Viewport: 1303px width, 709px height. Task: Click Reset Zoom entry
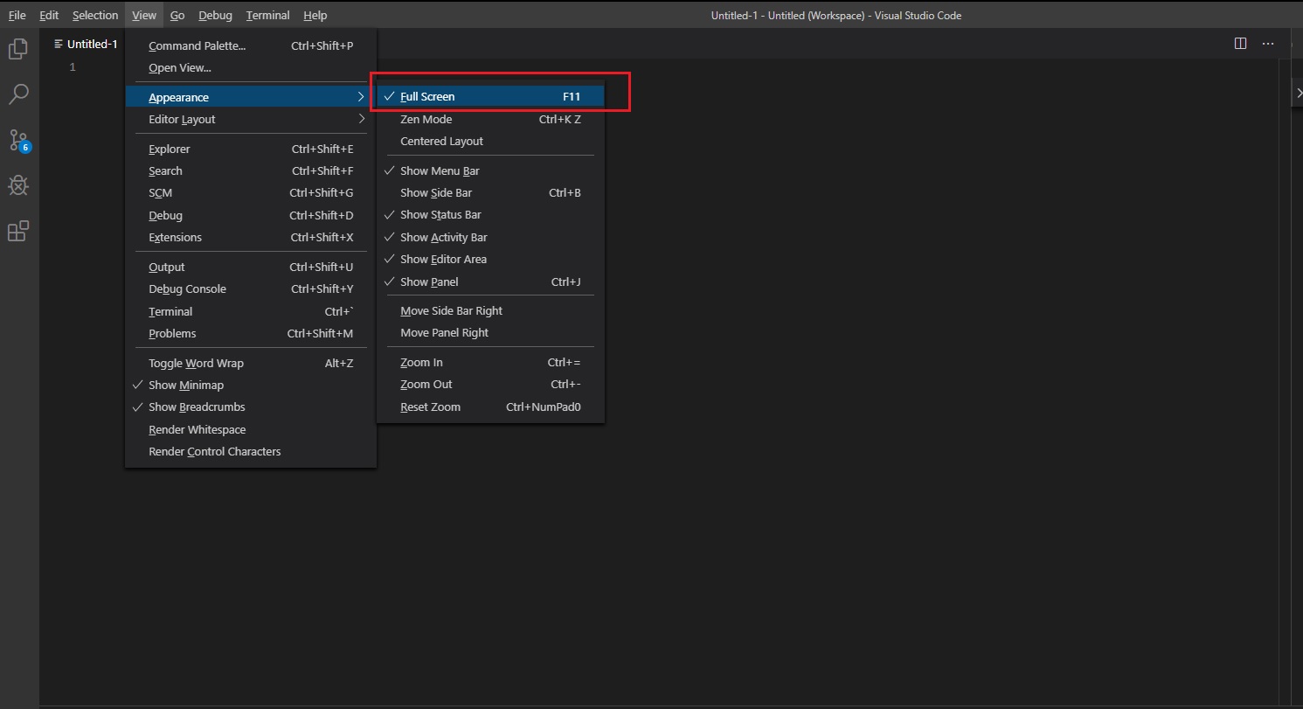[490, 407]
